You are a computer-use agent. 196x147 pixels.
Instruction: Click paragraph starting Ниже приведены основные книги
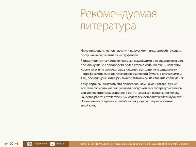point(131,53)
